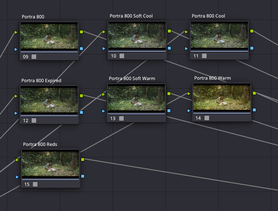The image size is (278, 211).
Task: Click blue key output square on Portra 800 Warm
Action: 255,110
